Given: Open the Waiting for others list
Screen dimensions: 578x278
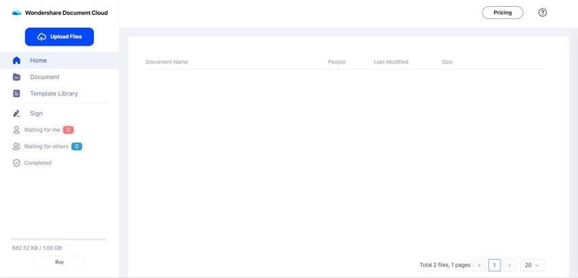Looking at the screenshot, I should click(46, 146).
